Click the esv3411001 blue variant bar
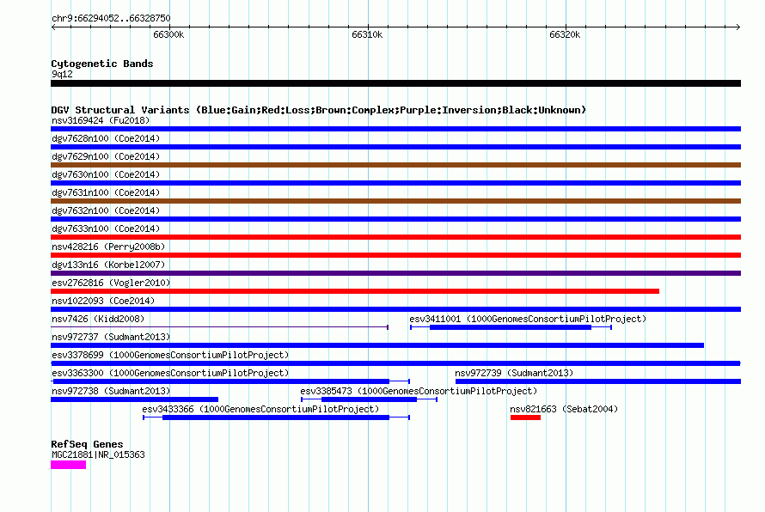The width and height of the screenshot is (765, 512). tap(511, 327)
